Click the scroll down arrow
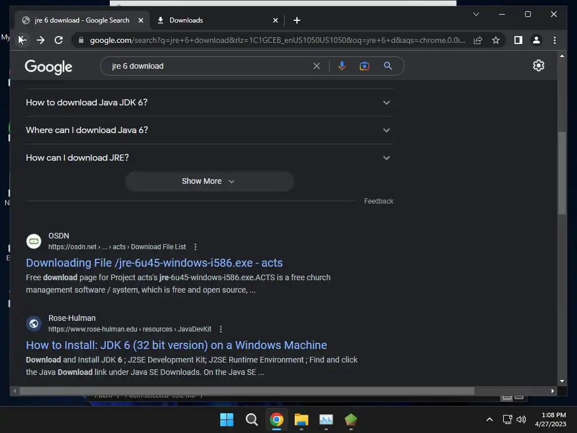The width and height of the screenshot is (577, 433). 562,382
